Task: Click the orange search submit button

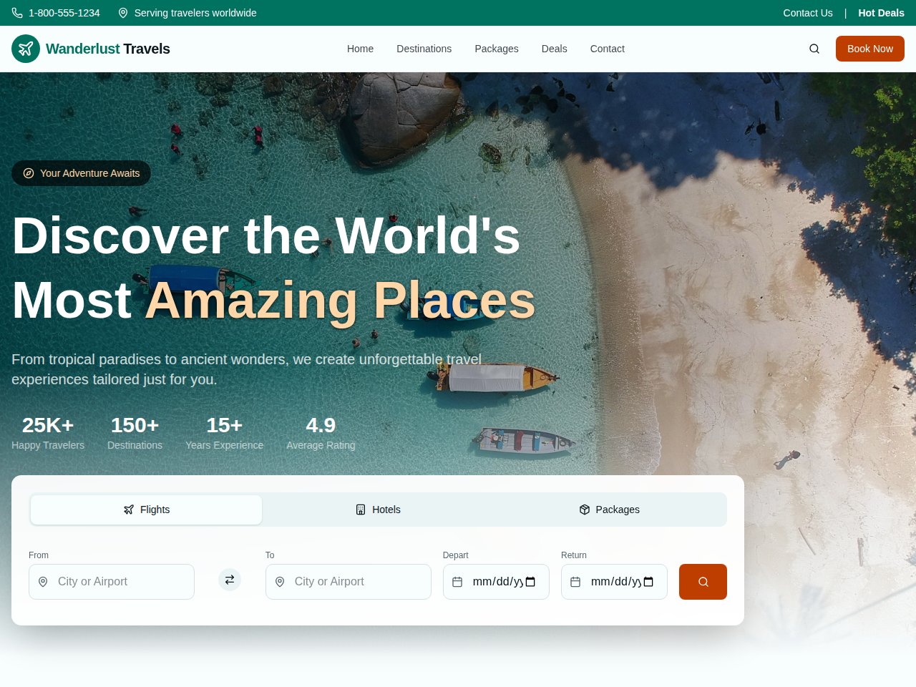Action: pos(703,582)
